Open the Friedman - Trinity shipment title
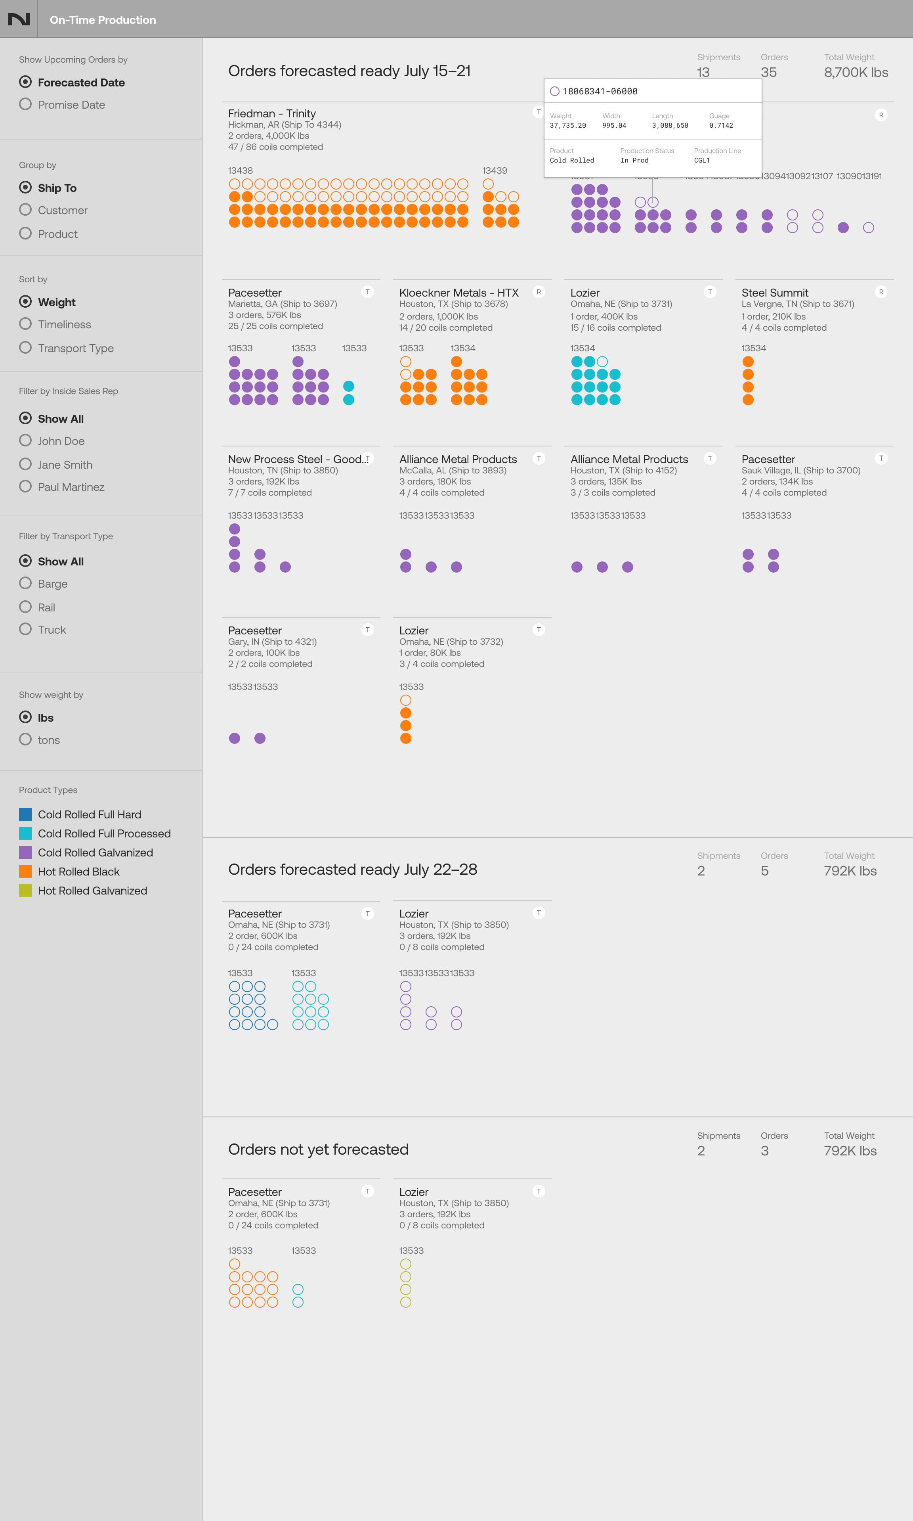The height and width of the screenshot is (1521, 913). point(272,113)
